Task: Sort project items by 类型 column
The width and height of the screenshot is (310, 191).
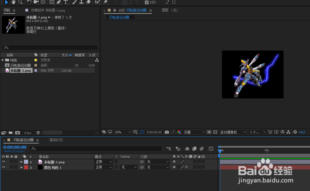Action: 44,55
